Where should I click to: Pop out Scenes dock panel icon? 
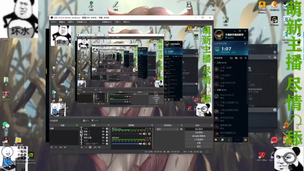click(x=77, y=125)
